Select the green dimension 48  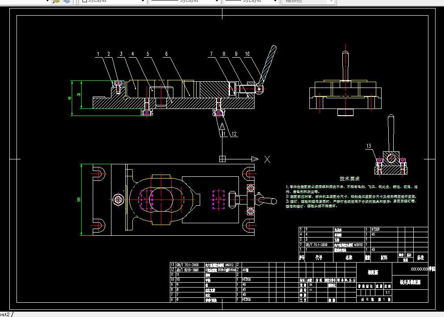[70, 98]
